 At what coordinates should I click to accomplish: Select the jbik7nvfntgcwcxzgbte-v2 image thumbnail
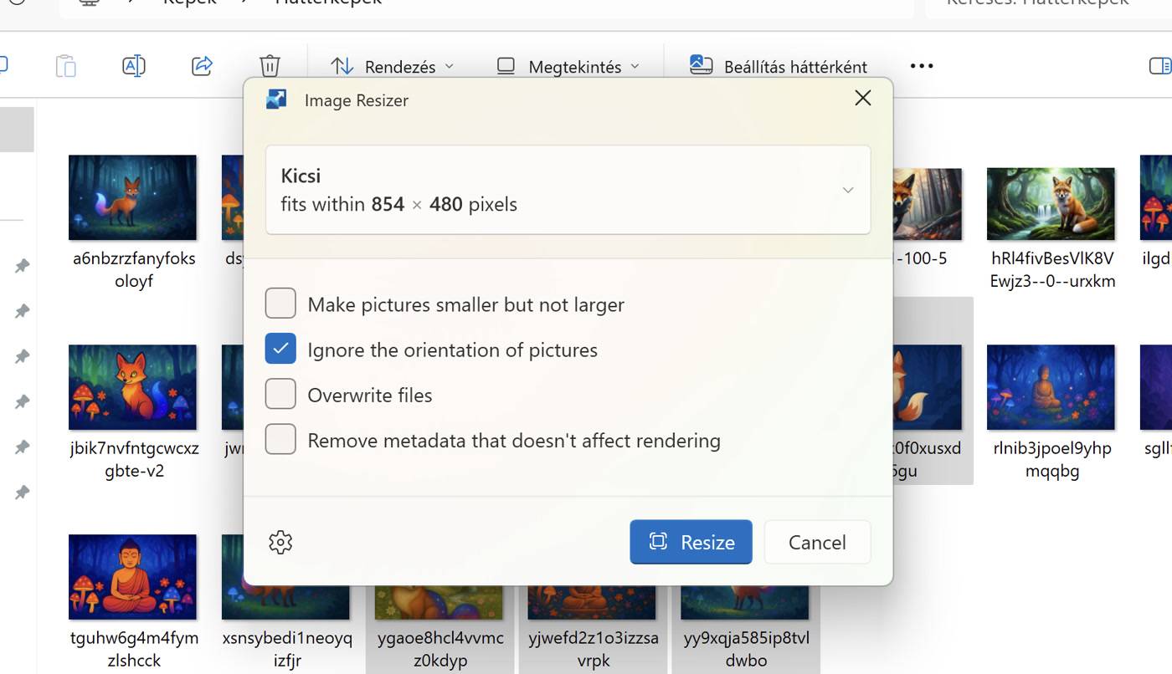coord(132,387)
